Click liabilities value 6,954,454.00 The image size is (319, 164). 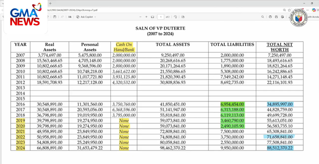(232, 104)
